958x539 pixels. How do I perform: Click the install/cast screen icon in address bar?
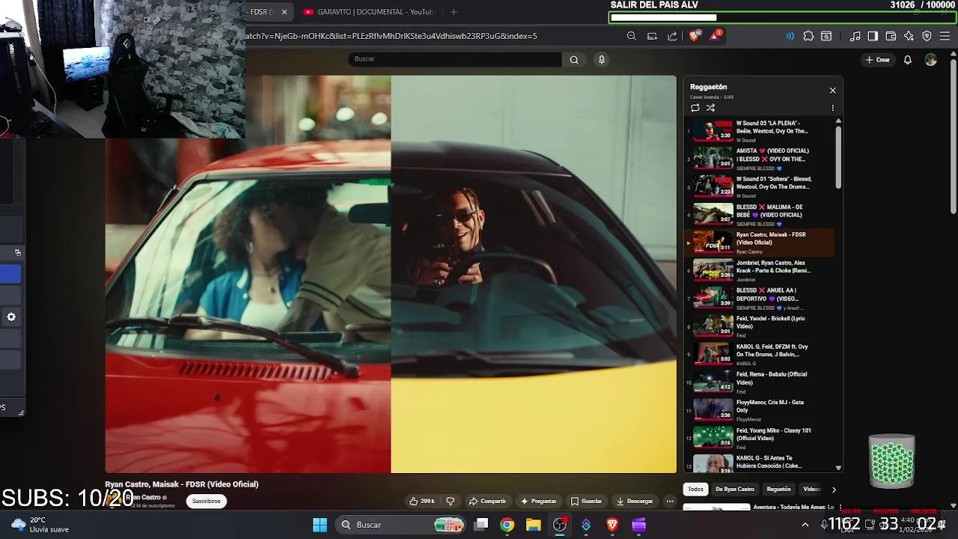[x=652, y=36]
